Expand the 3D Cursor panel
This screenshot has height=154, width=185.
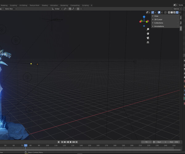pyautogui.click(x=165, y=19)
